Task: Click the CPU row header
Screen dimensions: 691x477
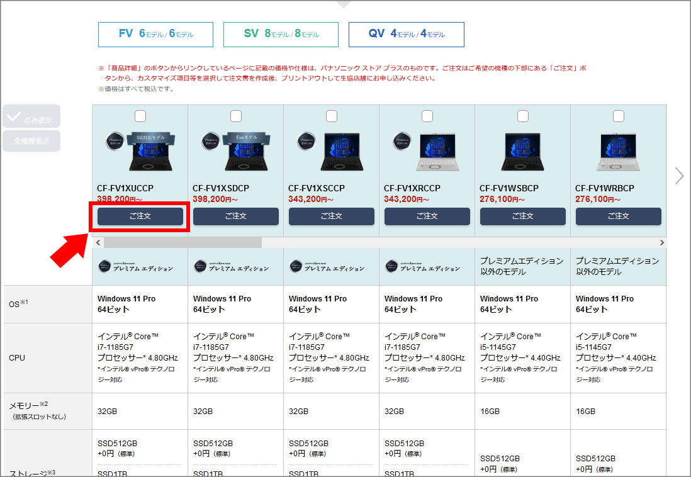Action: coord(48,358)
